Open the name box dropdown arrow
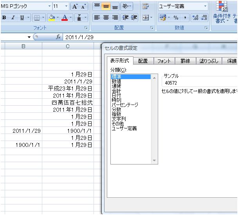The width and height of the screenshot is (238, 215). point(29,37)
